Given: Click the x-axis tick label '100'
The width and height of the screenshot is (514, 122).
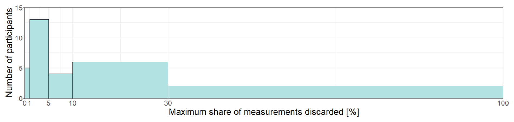Looking at the screenshot, I should click(x=503, y=103).
